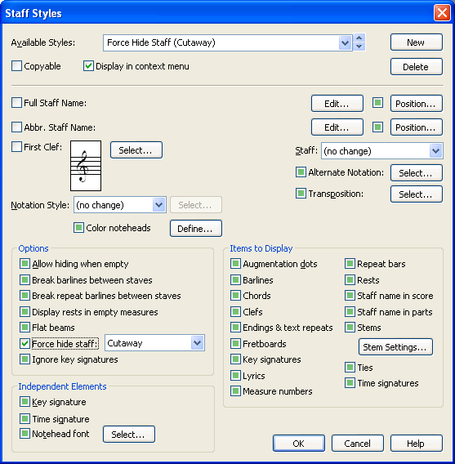Toggle the Measure numbers display checkbox
The height and width of the screenshot is (464, 455).
[x=235, y=391]
